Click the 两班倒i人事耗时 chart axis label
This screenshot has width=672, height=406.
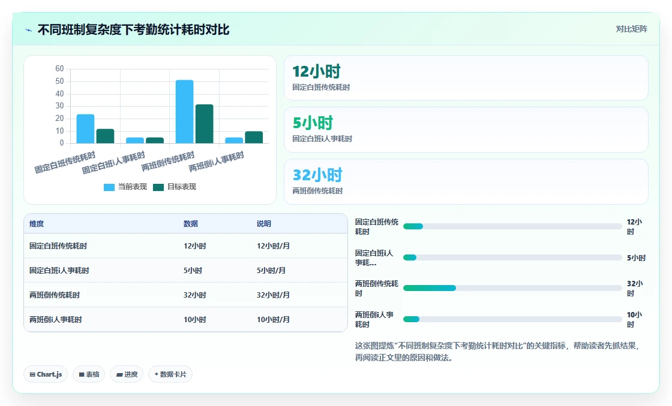tap(217, 161)
